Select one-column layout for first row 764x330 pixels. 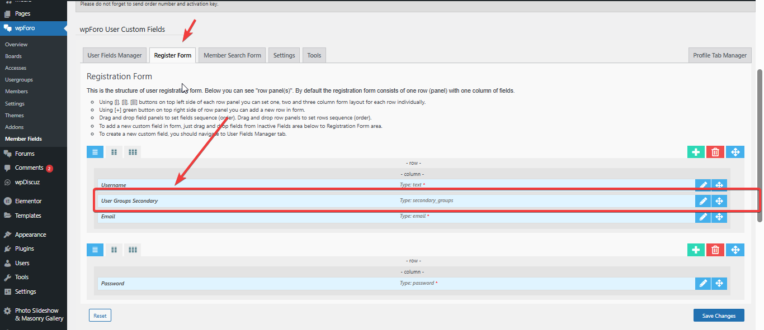coord(95,152)
